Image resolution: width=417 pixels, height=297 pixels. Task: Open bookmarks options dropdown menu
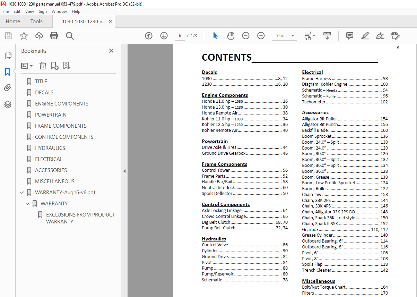(27, 66)
